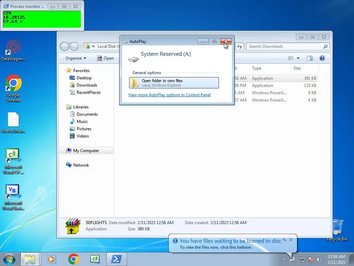
Task: Select the 125 KB Application file row
Action: 276,86
